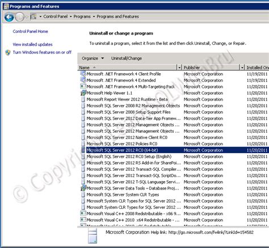Click icon of SQL Server 2012 Transact-SQL ScriptDom
Screen dimensions: 269x248
(83, 175)
